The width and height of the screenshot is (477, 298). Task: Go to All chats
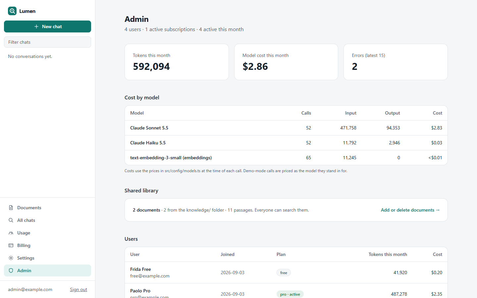[x=47, y=220]
